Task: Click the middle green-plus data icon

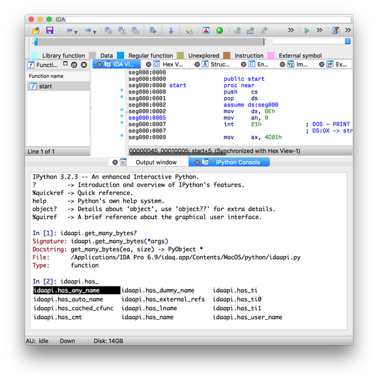Action: pyautogui.click(x=250, y=30)
